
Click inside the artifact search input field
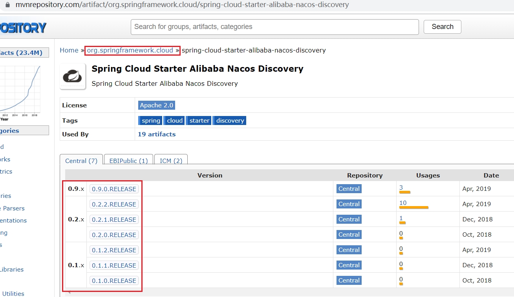(x=274, y=27)
